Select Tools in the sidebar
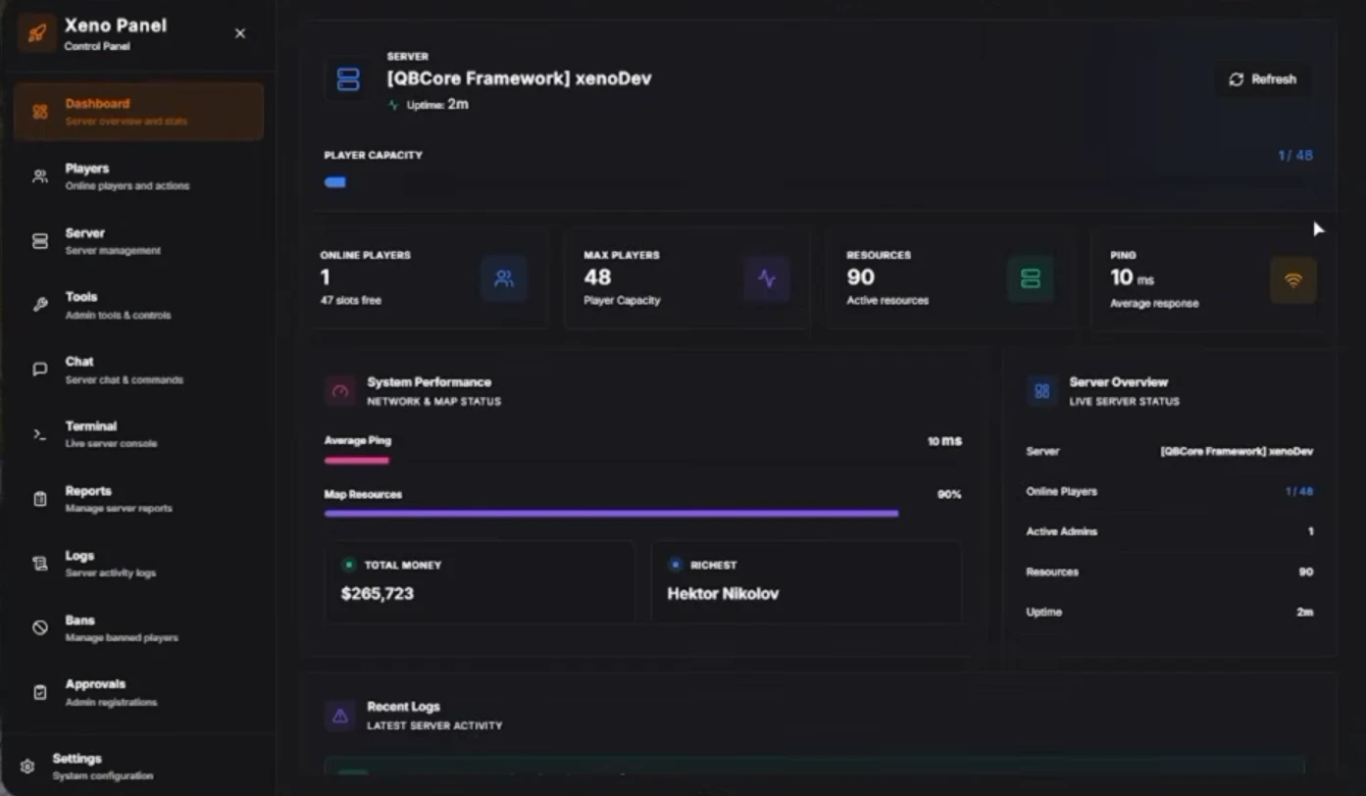Image resolution: width=1366 pixels, height=796 pixels. (x=139, y=305)
